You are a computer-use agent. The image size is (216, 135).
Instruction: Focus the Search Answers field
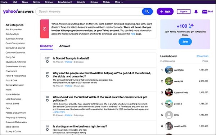pyautogui.click(x=89, y=12)
